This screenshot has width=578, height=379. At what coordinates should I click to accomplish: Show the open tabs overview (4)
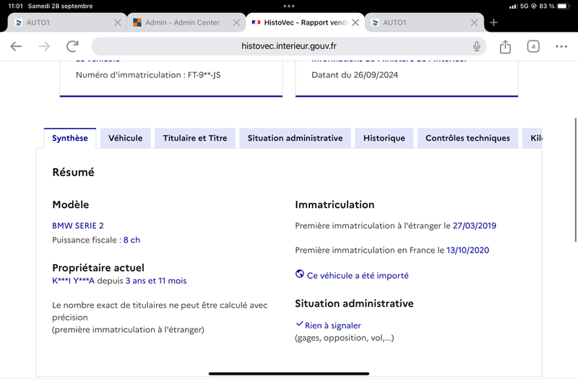coord(533,46)
